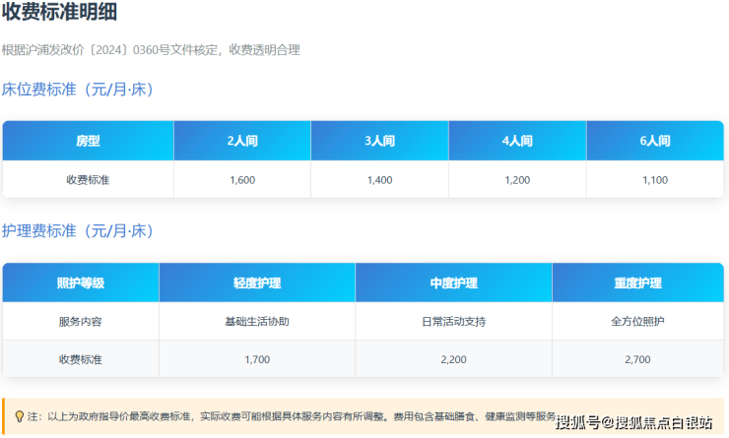Select the 6人间 column header
This screenshot has width=729, height=438.
coord(654,141)
